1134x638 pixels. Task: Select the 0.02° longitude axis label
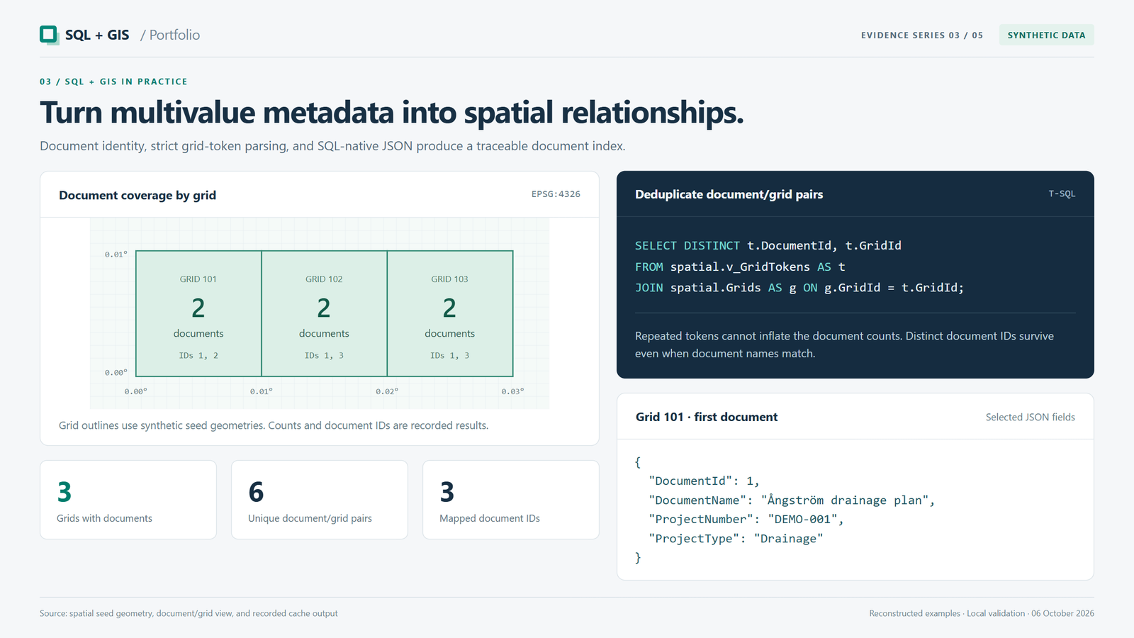coord(387,391)
